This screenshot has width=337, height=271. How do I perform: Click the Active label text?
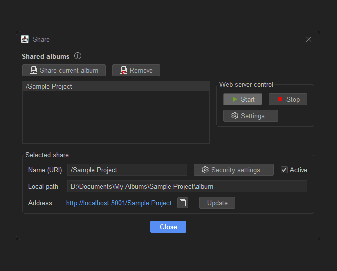click(298, 170)
